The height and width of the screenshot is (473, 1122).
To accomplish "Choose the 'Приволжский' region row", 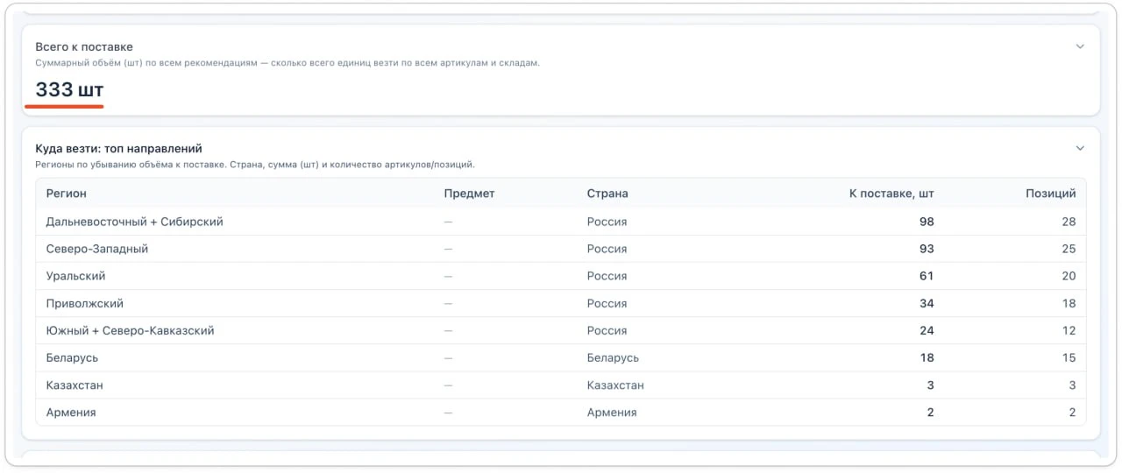I will coord(84,303).
